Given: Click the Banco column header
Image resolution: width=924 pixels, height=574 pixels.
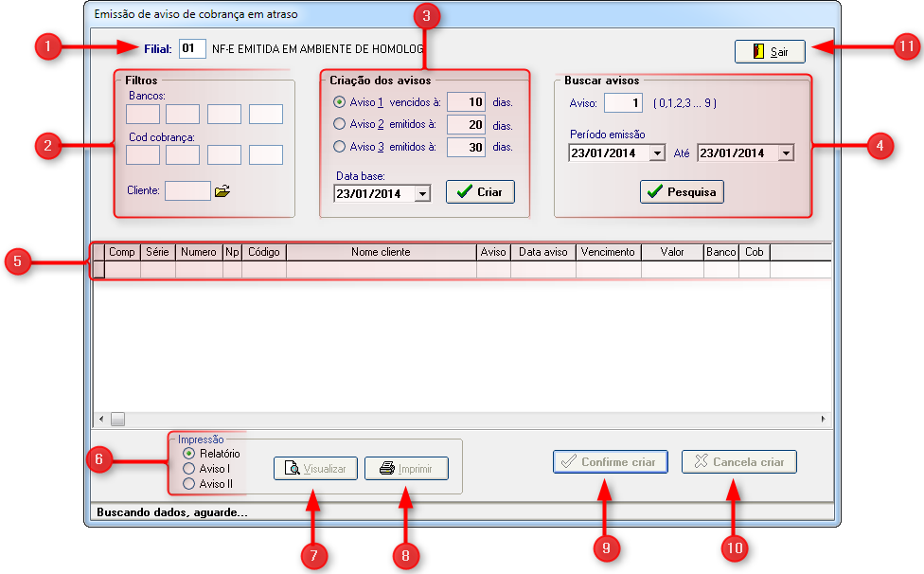Looking at the screenshot, I should click(721, 252).
